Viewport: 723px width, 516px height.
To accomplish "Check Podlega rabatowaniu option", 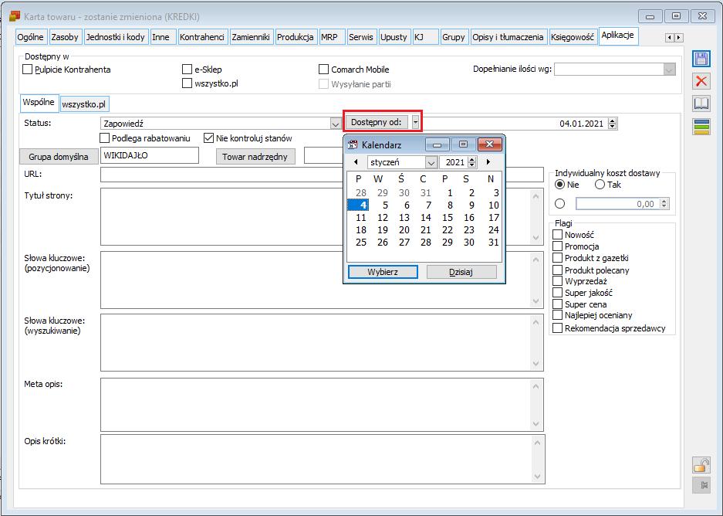I will coord(105,138).
